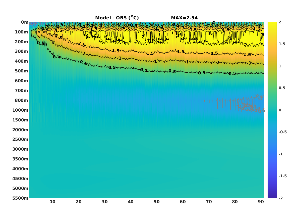Click the '100m' depth axis label
Screen dimensions: 293x220
22,32
